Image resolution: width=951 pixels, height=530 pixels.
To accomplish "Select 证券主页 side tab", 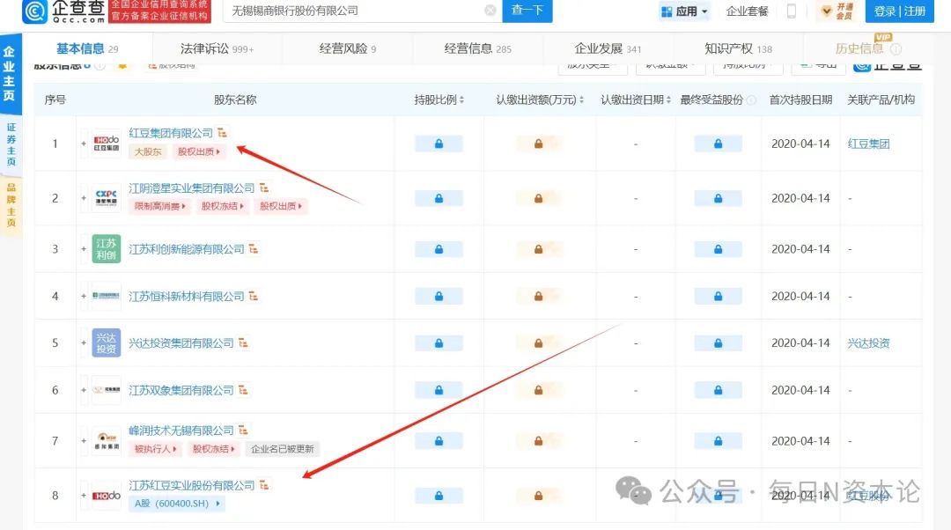I will click(x=11, y=144).
